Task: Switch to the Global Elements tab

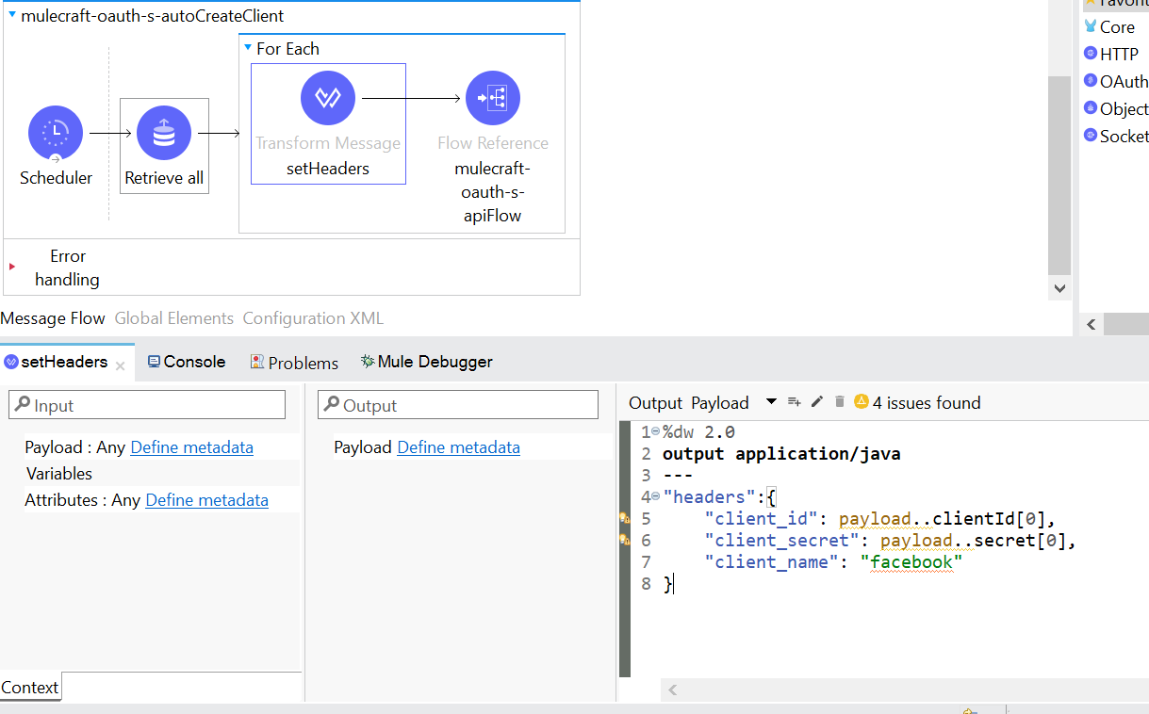Action: tap(173, 318)
